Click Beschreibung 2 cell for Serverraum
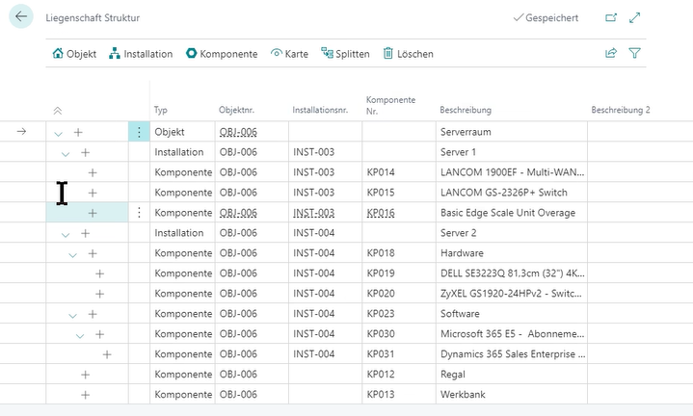This screenshot has height=416, width=693. [x=640, y=132]
